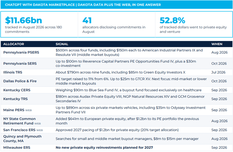Select Quincy and Plymouth County, MA name

point(22,139)
